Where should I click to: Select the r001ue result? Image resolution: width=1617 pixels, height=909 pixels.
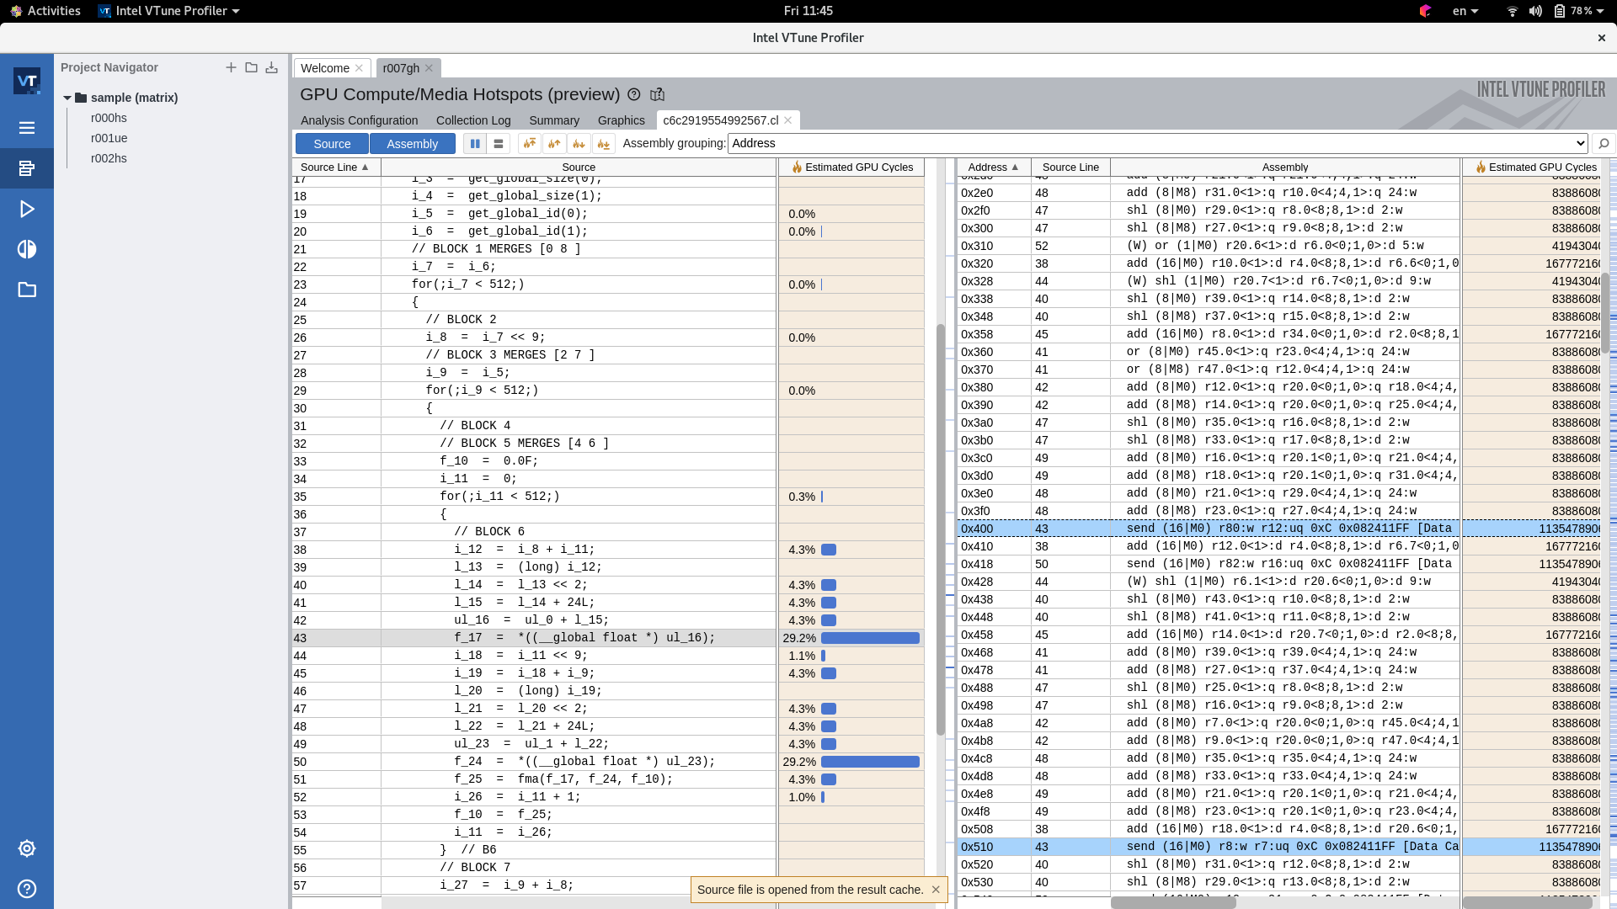click(x=109, y=138)
